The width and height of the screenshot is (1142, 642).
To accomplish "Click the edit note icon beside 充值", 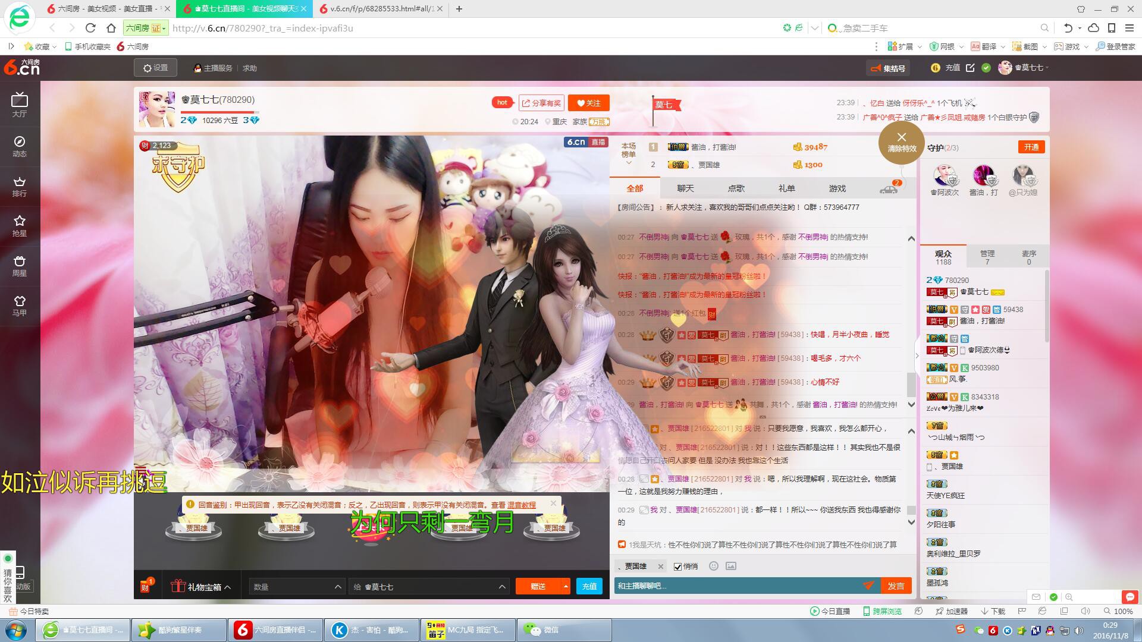I will click(x=970, y=68).
